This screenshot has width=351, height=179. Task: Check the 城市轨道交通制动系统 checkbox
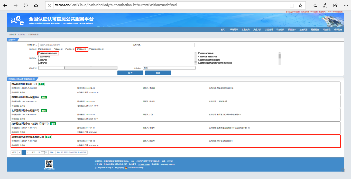click(x=199, y=56)
